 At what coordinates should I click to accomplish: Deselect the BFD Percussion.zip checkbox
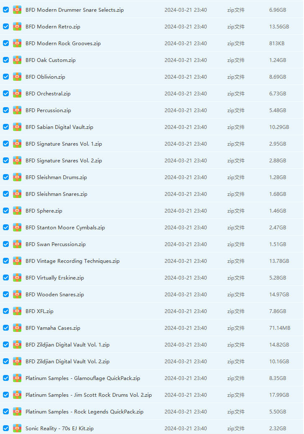coord(6,110)
